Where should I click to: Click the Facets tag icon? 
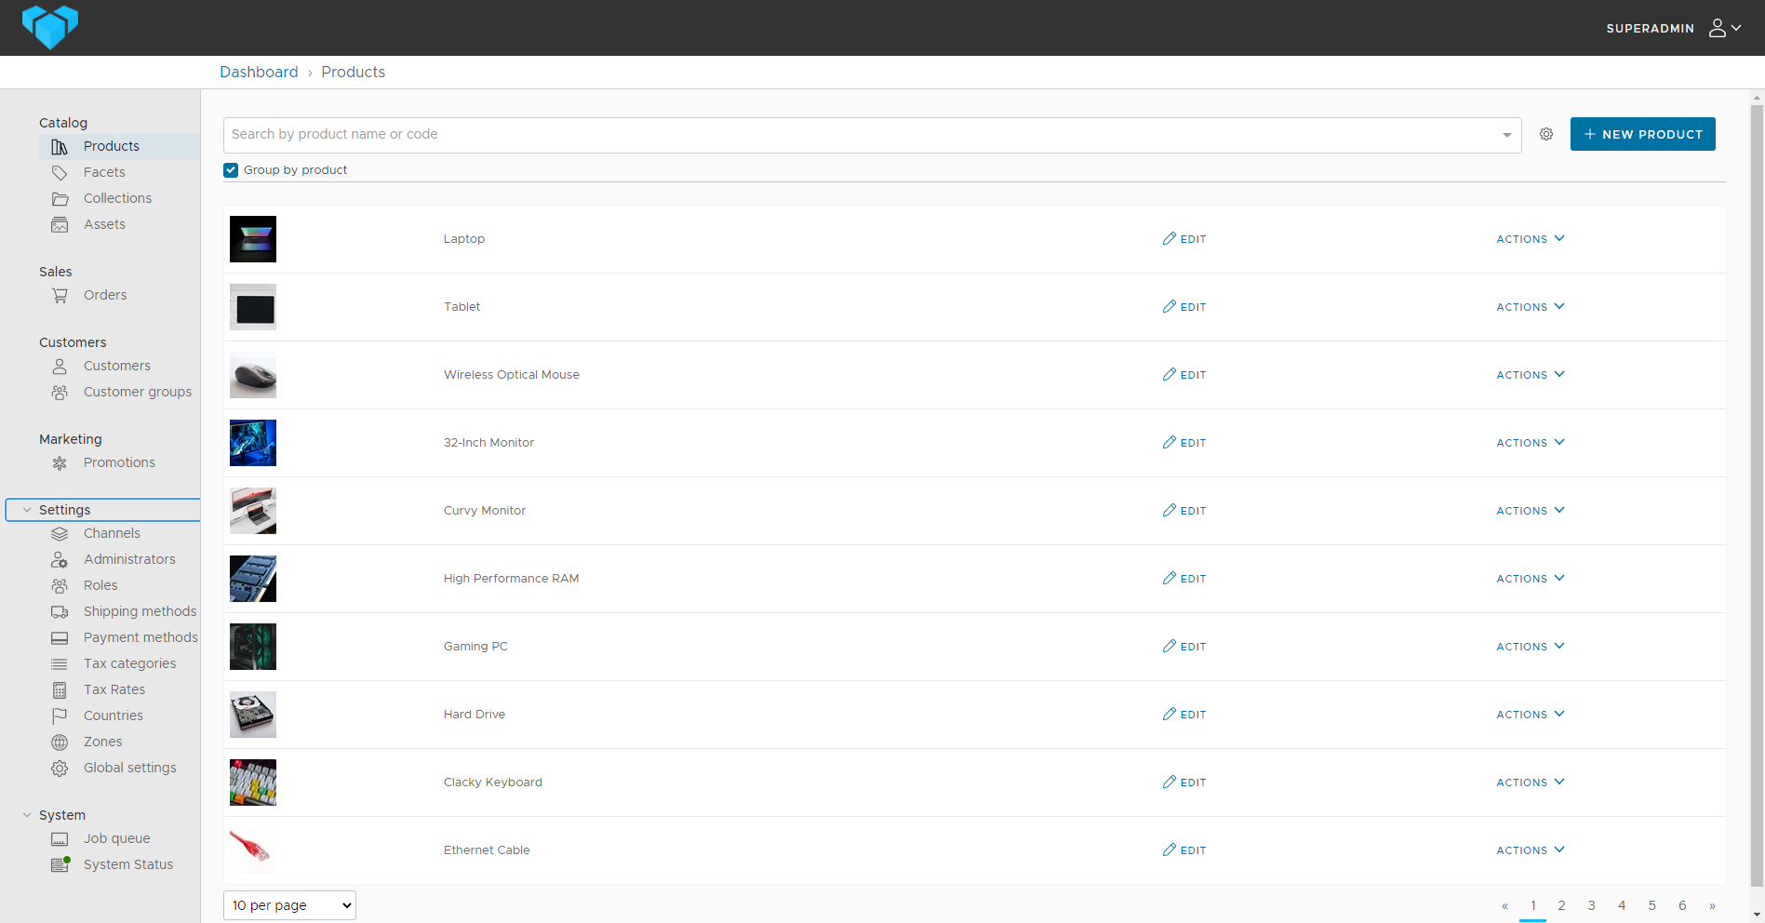click(60, 172)
